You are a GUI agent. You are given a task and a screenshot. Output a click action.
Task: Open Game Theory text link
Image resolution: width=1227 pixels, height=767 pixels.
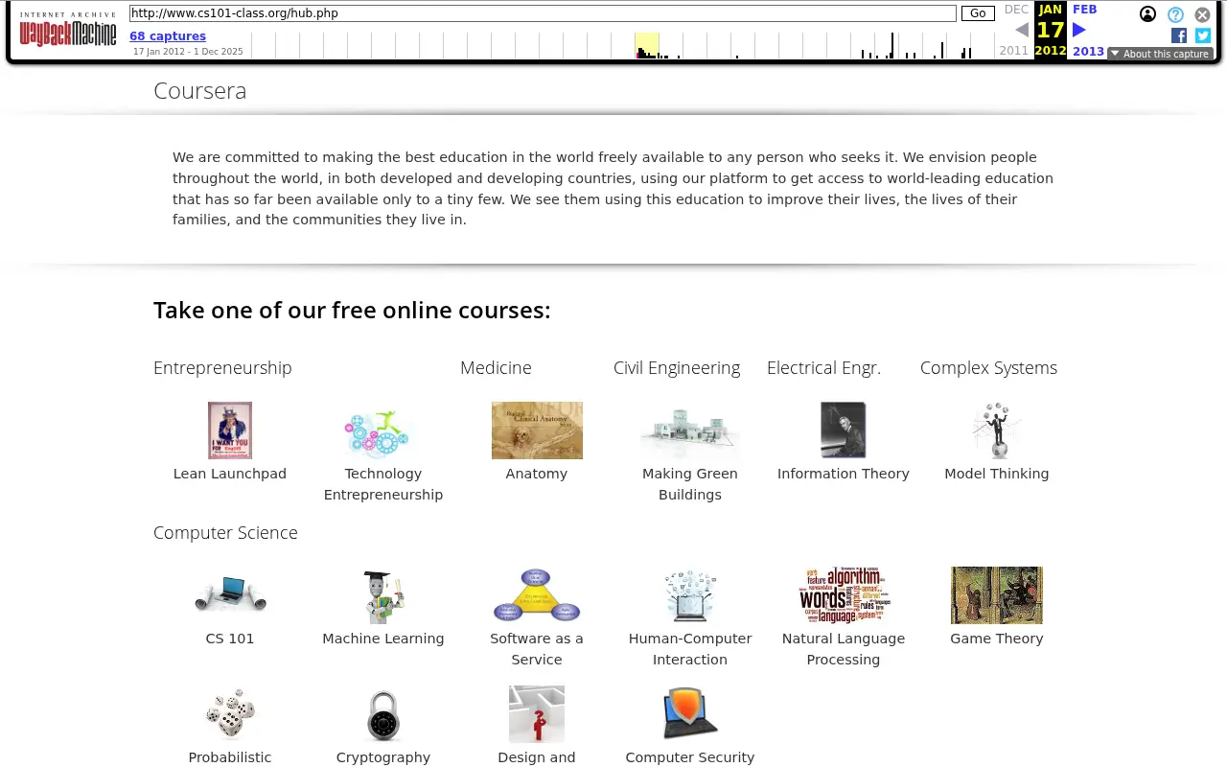997,639
